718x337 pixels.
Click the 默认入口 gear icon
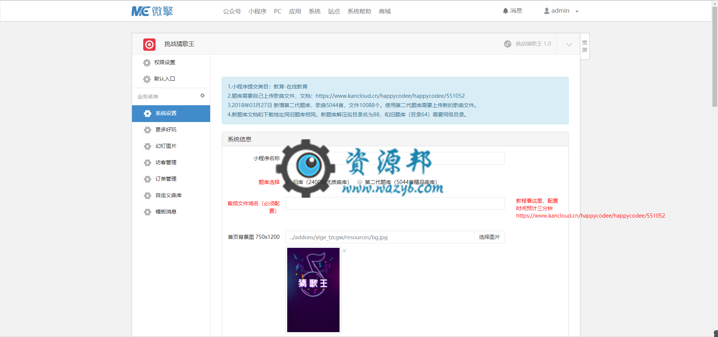[x=147, y=79]
